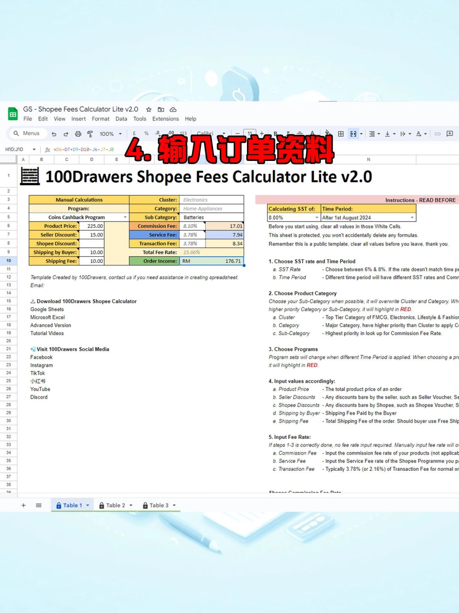Open the Borders tool
The width and height of the screenshot is (459, 613).
point(341,134)
